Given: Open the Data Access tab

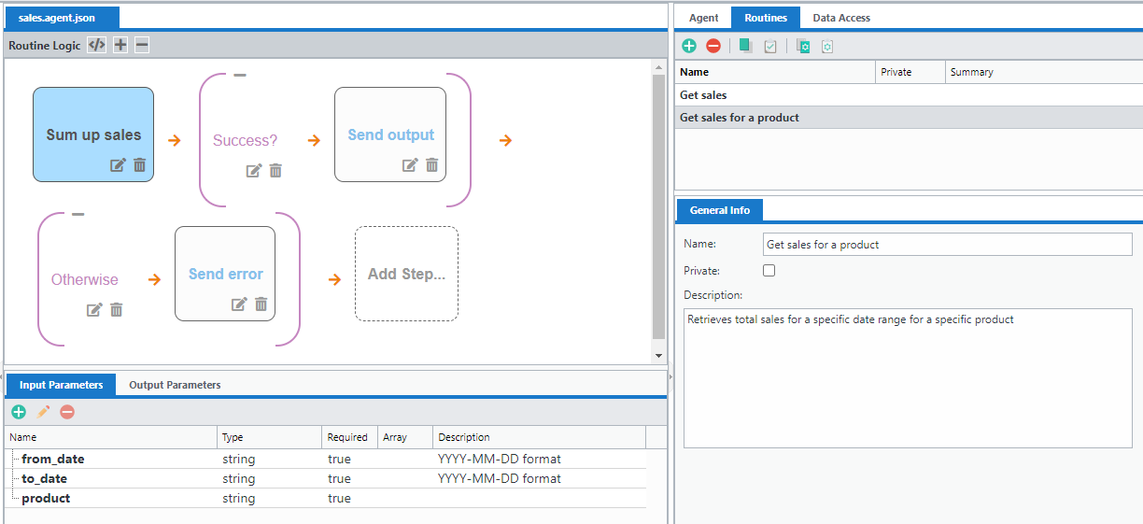Looking at the screenshot, I should [x=840, y=18].
